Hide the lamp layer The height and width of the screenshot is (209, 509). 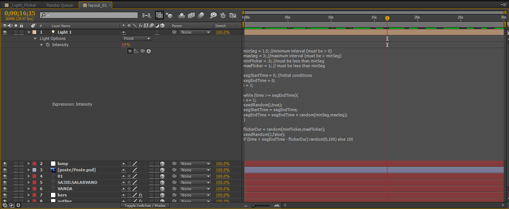pos(5,164)
